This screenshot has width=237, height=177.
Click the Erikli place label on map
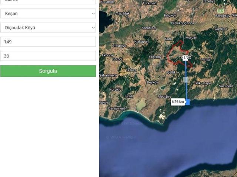pyautogui.click(x=129, y=96)
